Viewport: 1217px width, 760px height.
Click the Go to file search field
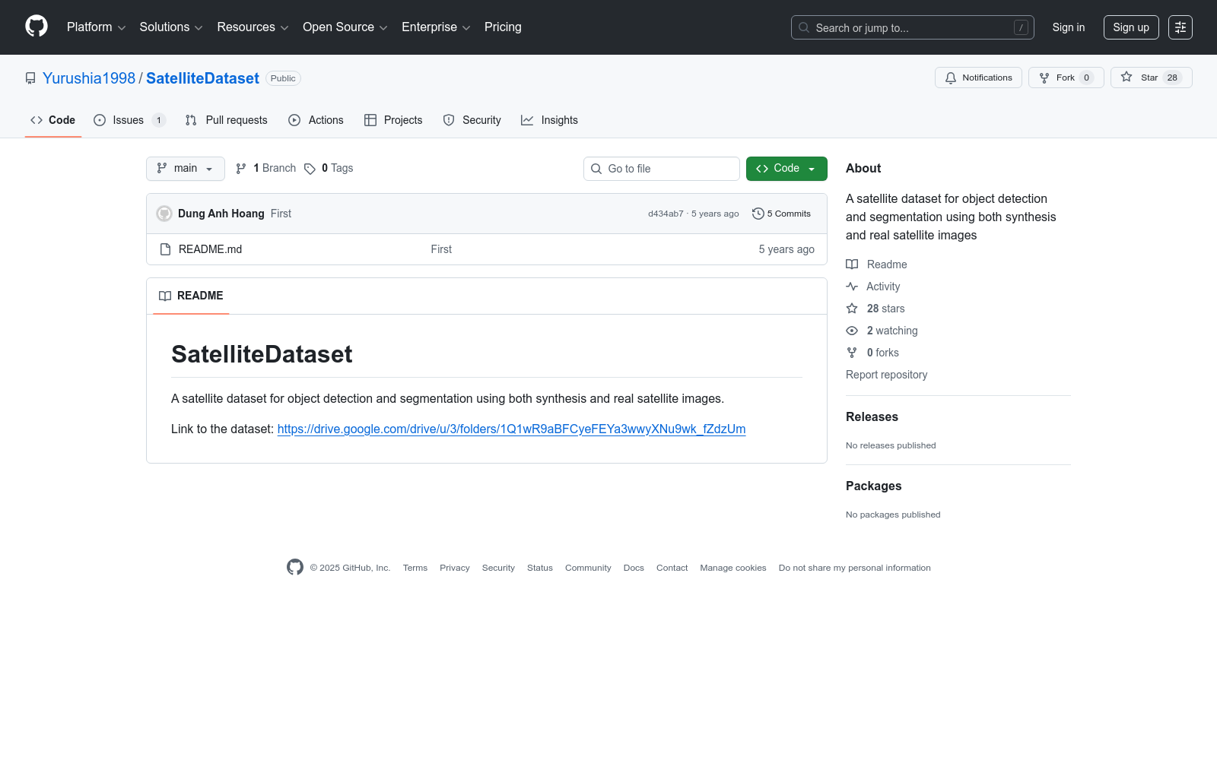(x=662, y=169)
